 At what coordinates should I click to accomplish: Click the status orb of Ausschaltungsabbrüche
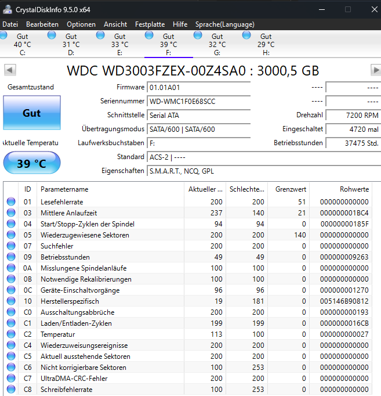click(11, 312)
